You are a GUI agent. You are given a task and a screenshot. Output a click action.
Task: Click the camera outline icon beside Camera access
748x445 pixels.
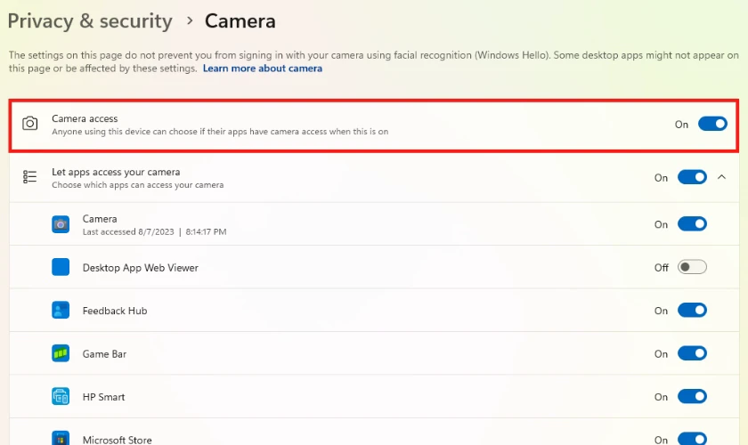point(30,124)
